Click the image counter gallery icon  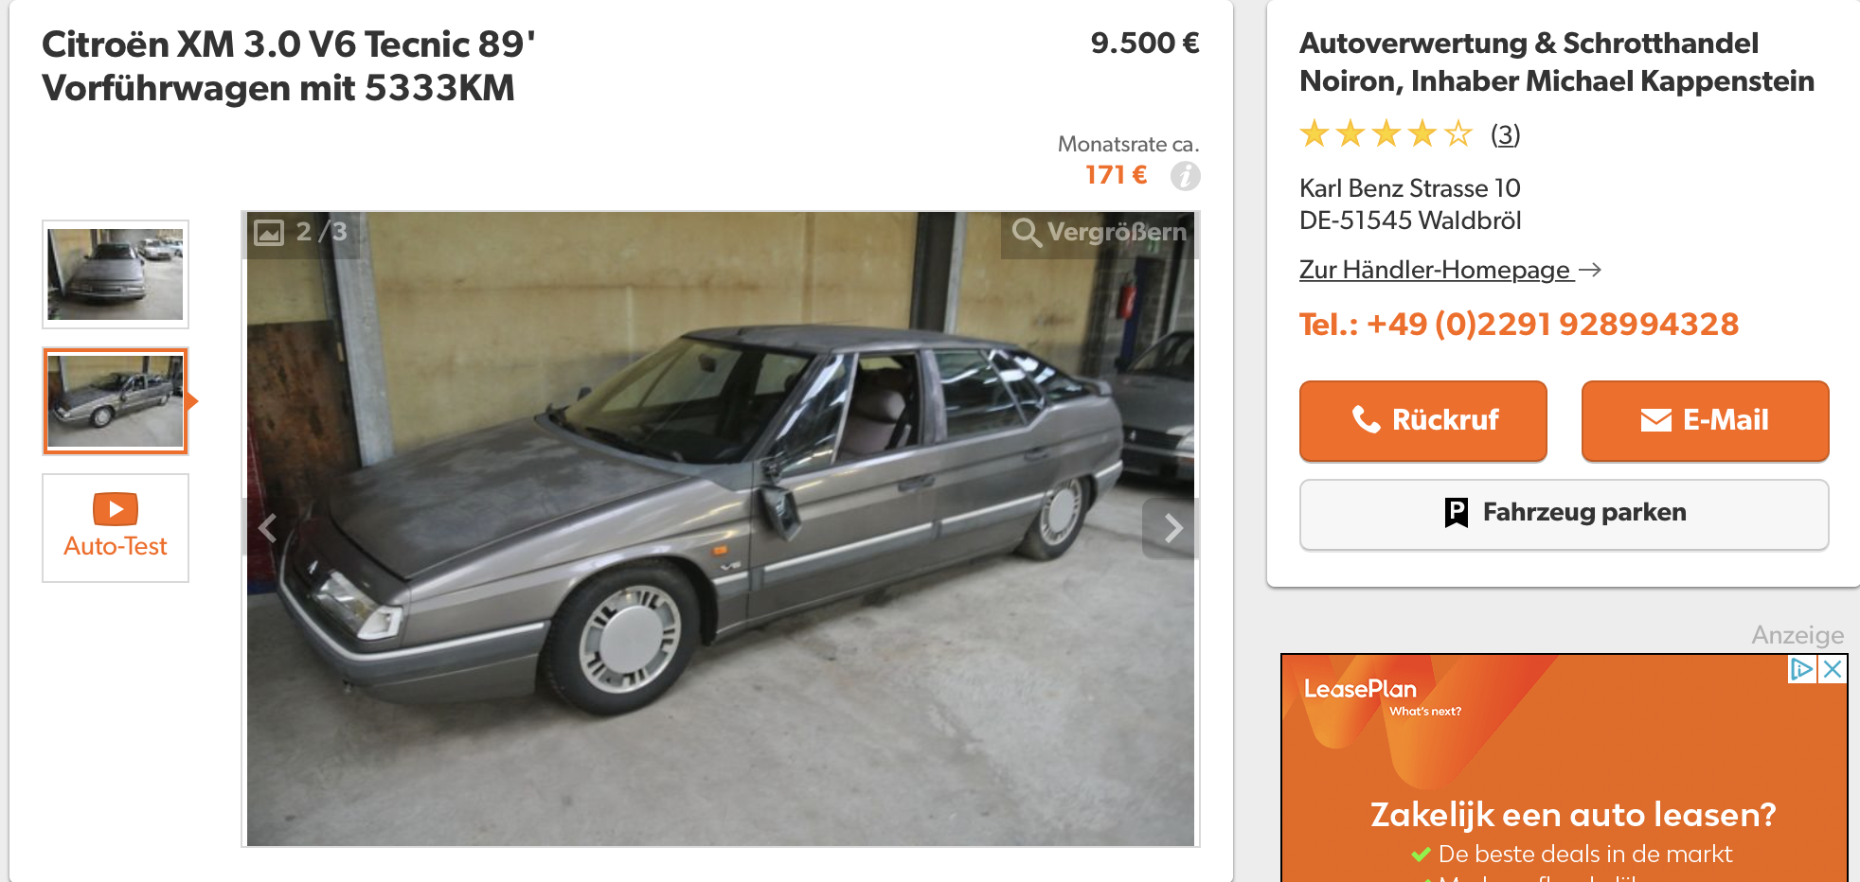click(269, 232)
